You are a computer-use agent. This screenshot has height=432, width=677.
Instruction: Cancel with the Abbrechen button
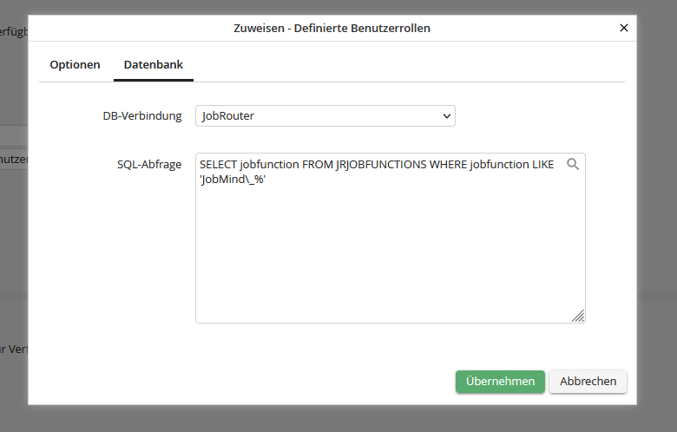tap(588, 382)
